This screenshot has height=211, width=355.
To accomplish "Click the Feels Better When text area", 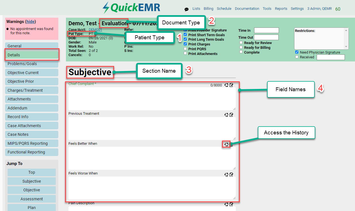I will 152,158.
